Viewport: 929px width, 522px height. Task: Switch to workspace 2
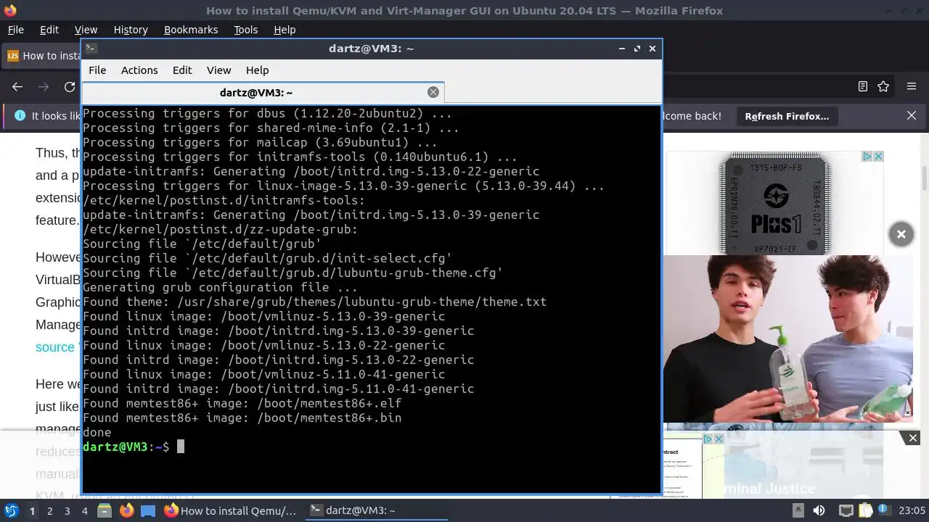50,511
